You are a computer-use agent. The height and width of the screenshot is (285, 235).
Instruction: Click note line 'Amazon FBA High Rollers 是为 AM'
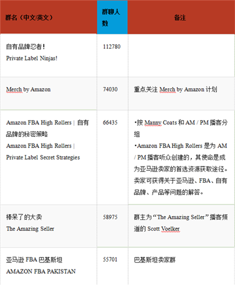pyautogui.click(x=180, y=146)
